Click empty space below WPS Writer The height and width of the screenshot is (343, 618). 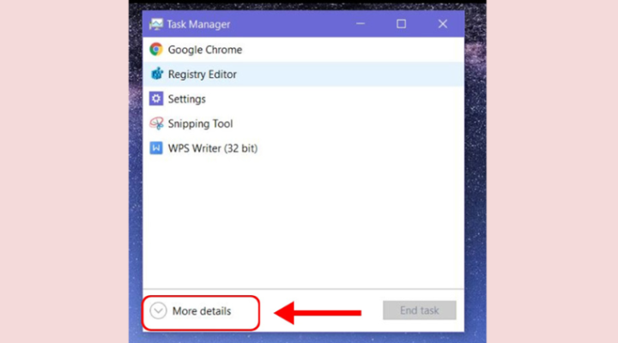tap(302, 223)
